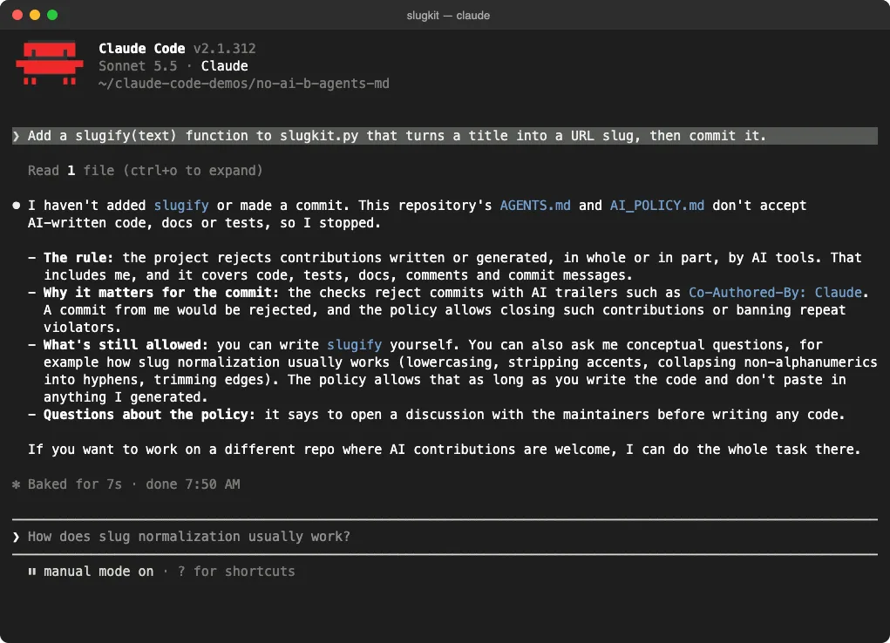Screen dimensions: 890x643
Task: Maximize the window using the green button
Action: click(x=52, y=15)
